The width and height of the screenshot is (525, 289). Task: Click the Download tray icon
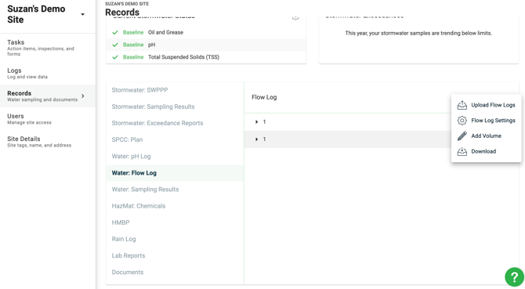tap(462, 151)
